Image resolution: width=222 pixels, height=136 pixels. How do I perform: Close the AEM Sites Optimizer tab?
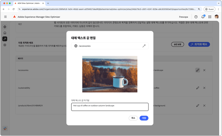[43, 3]
